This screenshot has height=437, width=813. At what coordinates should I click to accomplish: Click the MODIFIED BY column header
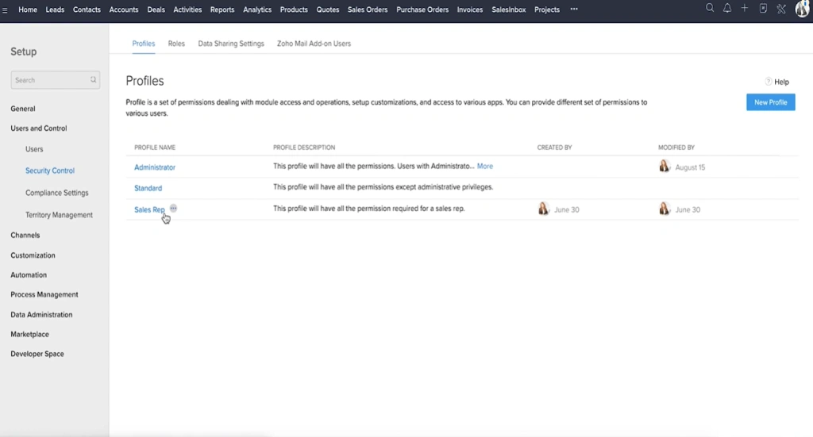coord(676,148)
